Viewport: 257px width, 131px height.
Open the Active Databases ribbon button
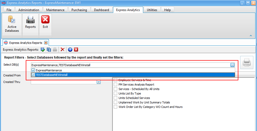12,24
